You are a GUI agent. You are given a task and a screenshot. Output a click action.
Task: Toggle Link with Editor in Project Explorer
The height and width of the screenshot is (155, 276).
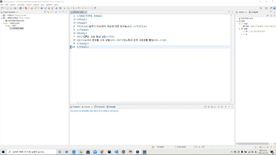tap(48, 12)
